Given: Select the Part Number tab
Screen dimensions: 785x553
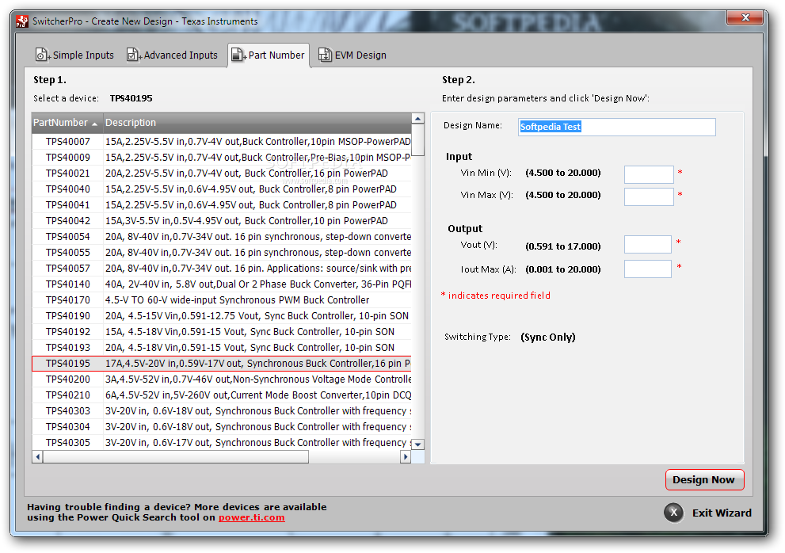Looking at the screenshot, I should pos(268,55).
